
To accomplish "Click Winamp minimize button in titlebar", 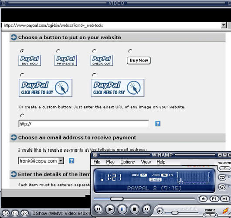I will [220, 155].
